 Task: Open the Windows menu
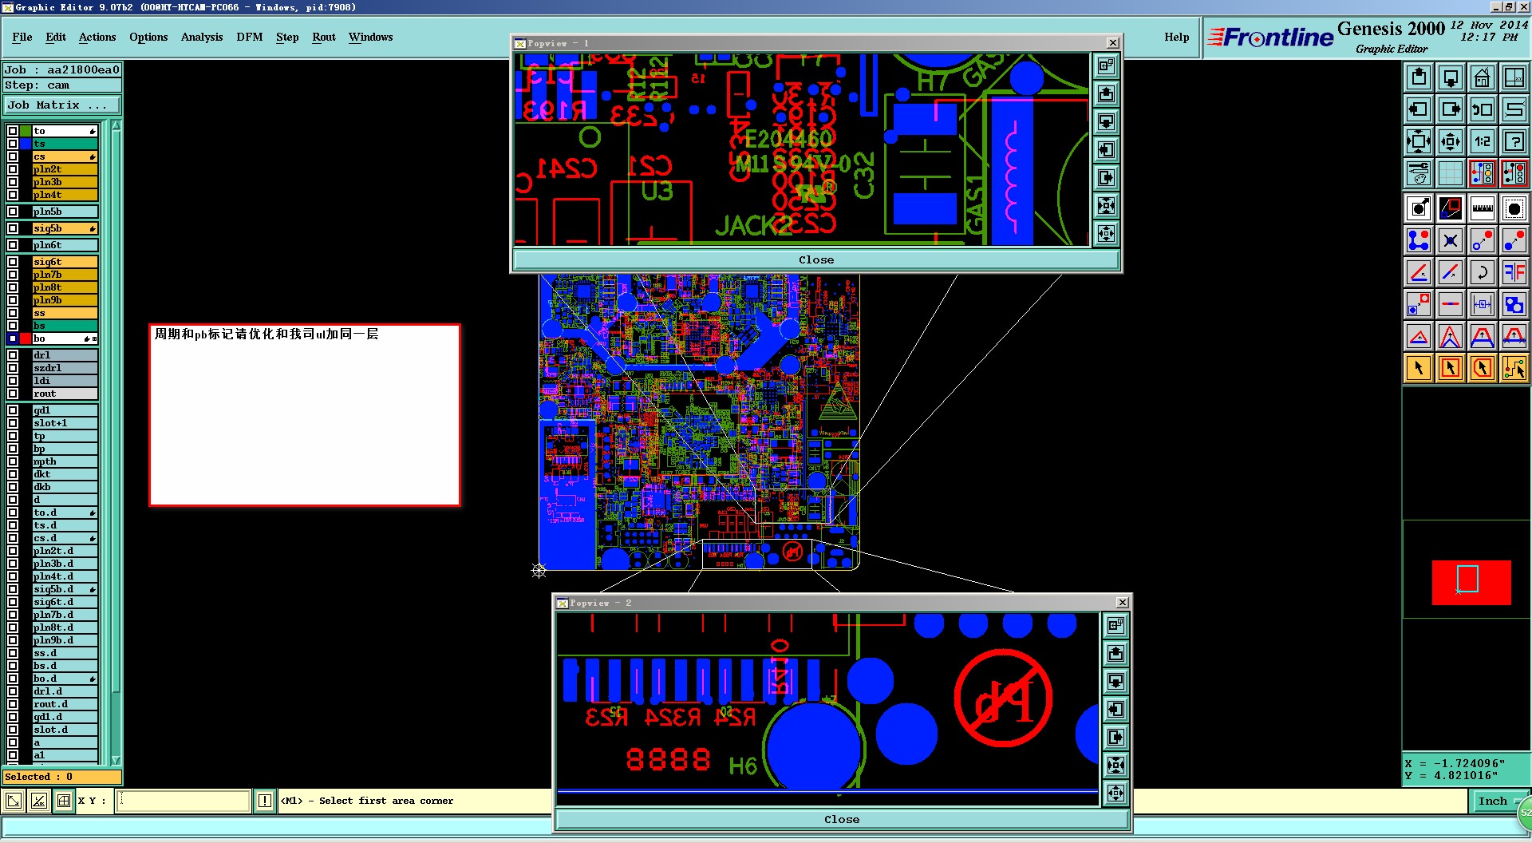click(x=371, y=37)
